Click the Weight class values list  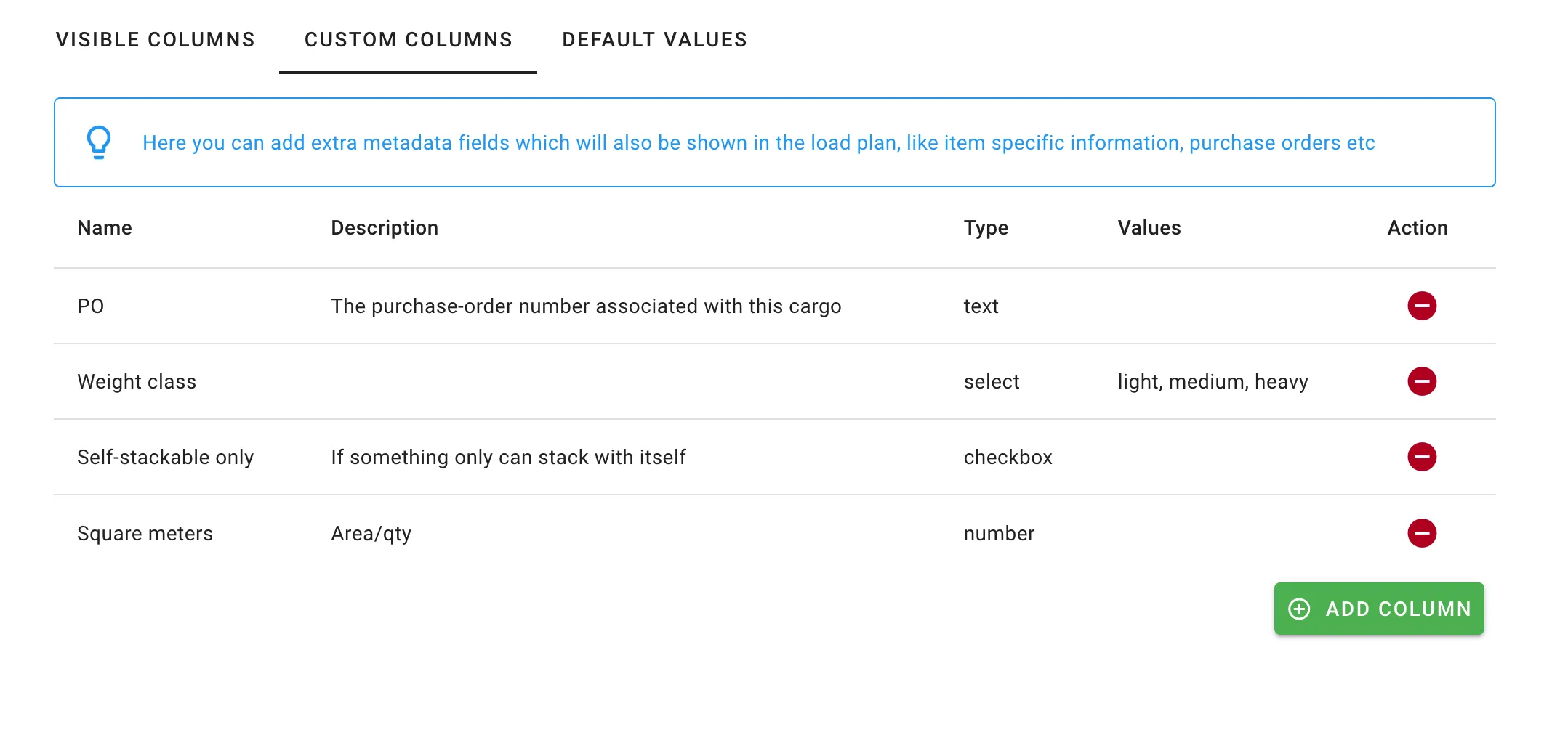click(x=1213, y=381)
